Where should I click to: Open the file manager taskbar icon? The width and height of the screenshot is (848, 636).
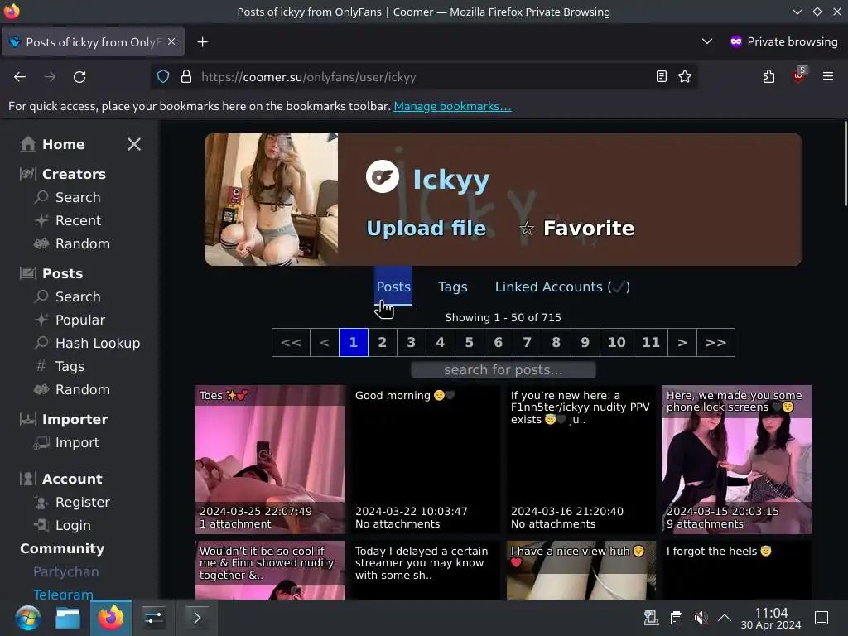coord(68,618)
